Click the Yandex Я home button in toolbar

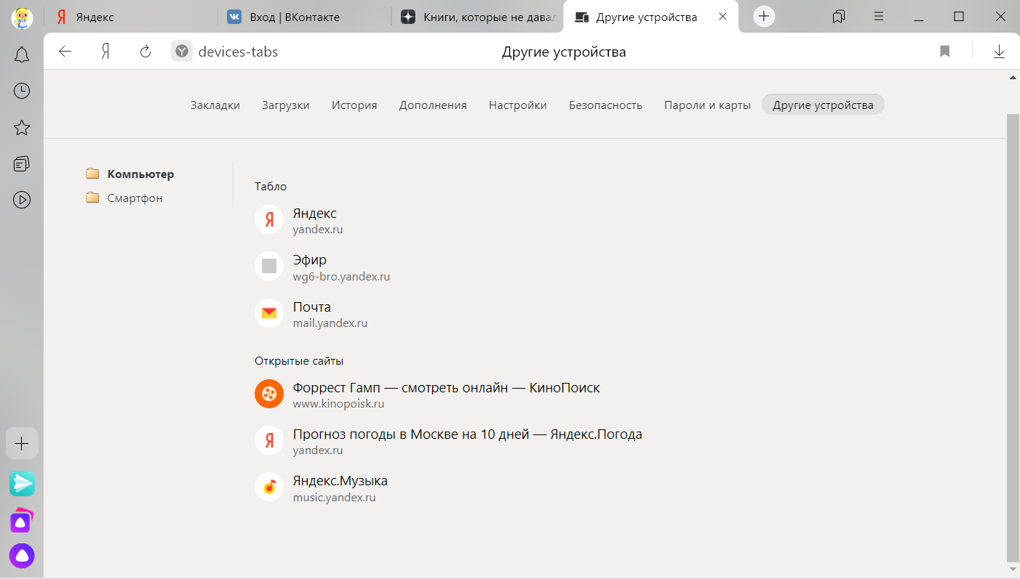click(x=105, y=52)
